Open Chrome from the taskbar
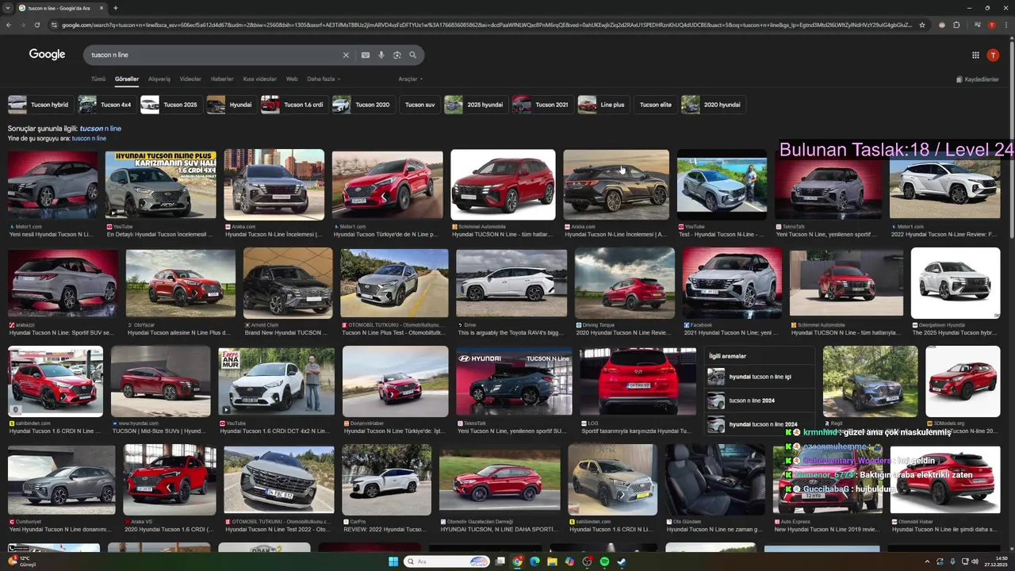1015x571 pixels. 517,561
